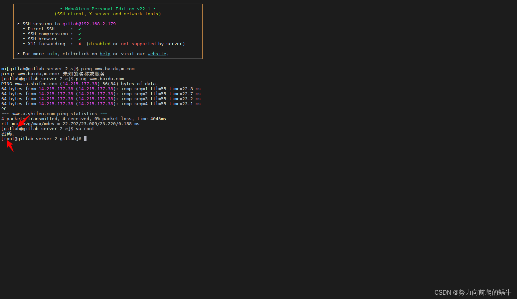Click the 'MobaXterm Personal Edition v22.1' title
This screenshot has height=299, width=517.
click(x=108, y=9)
